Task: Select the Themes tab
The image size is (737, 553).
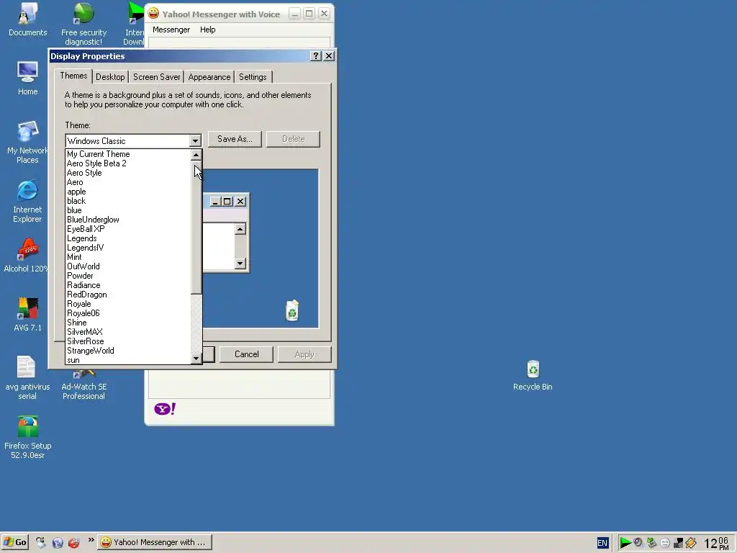Action: pyautogui.click(x=73, y=76)
